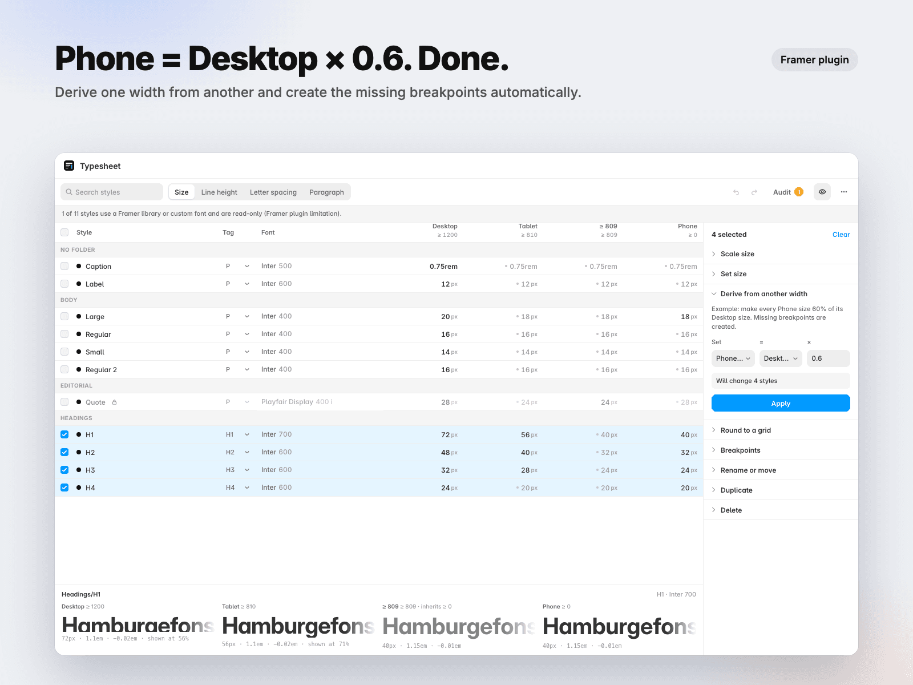Collapse the Derive from another width section
913x685 pixels.
[x=781, y=294]
